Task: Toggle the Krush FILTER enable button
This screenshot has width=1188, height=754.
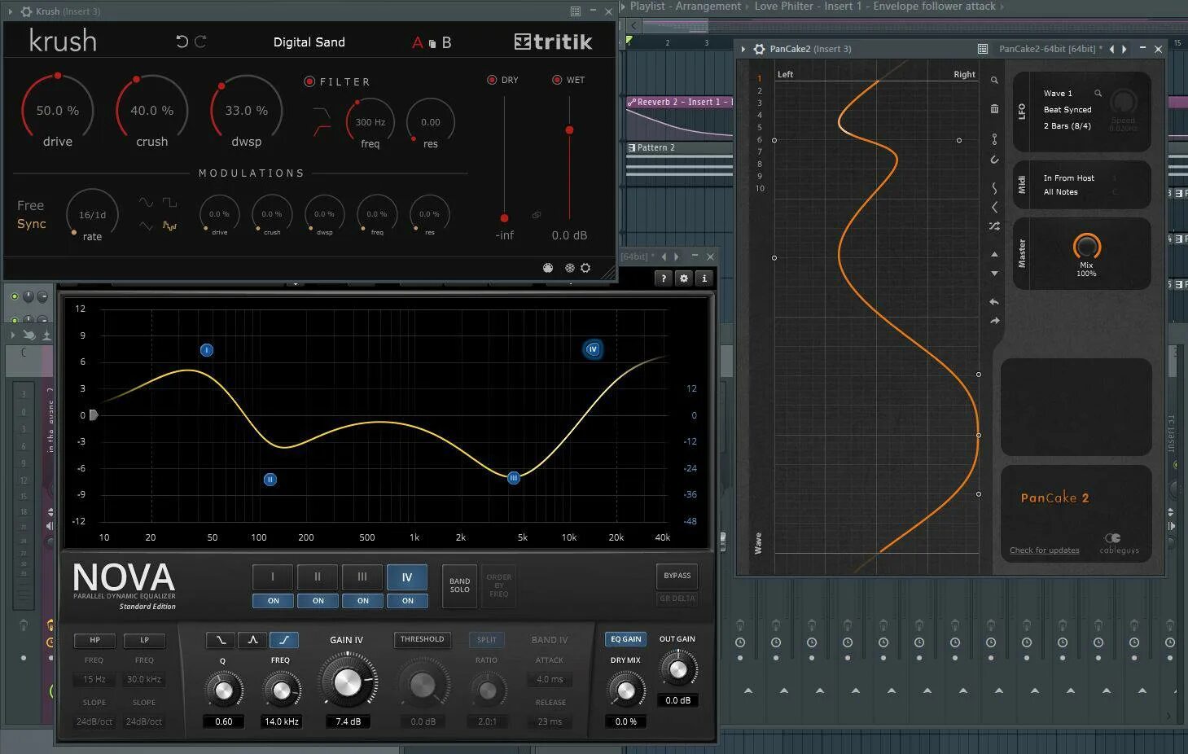Action: coord(309,81)
